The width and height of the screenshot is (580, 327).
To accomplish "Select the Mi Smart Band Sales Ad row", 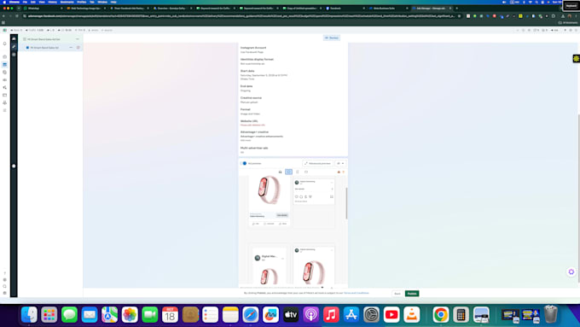I will pyautogui.click(x=50, y=48).
